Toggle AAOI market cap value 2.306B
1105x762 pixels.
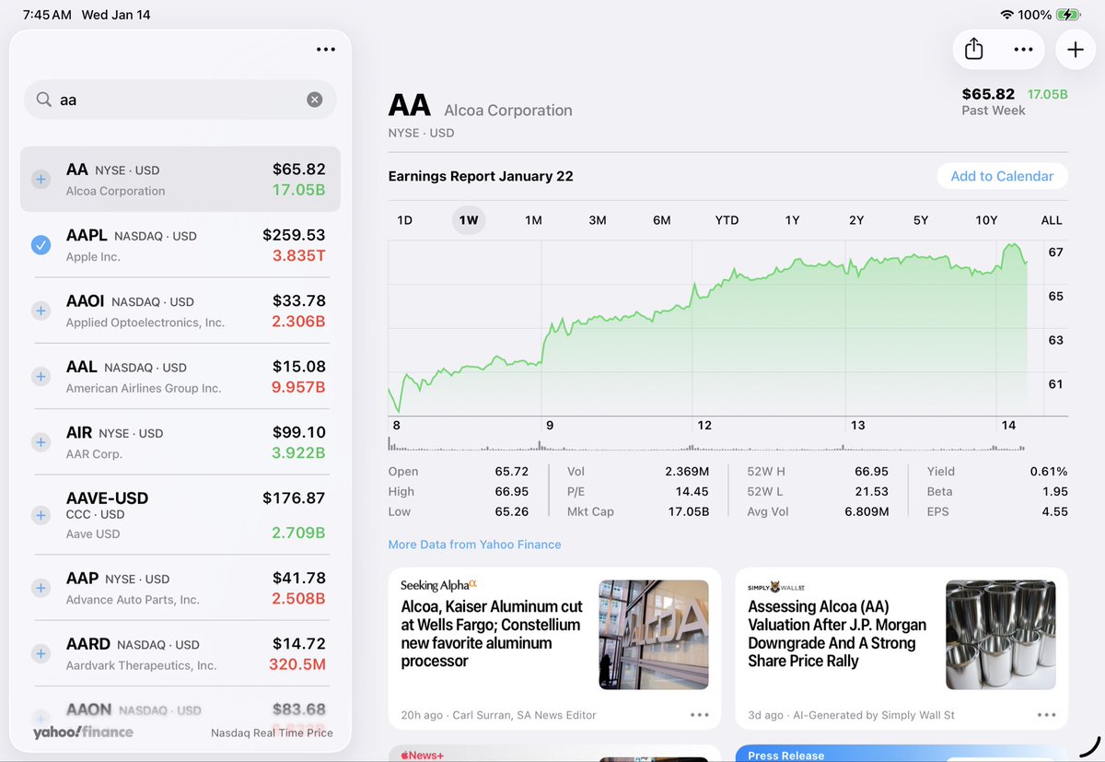pyautogui.click(x=298, y=322)
